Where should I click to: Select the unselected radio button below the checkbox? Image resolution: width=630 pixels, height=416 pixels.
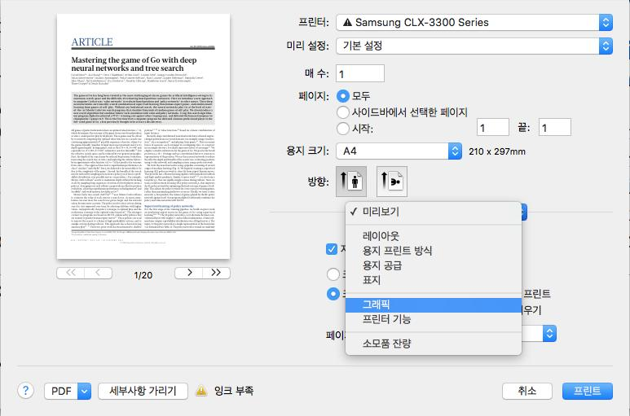(333, 274)
